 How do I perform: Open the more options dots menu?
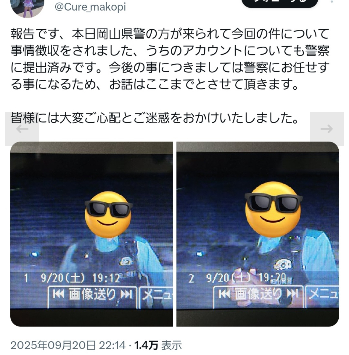332,2
